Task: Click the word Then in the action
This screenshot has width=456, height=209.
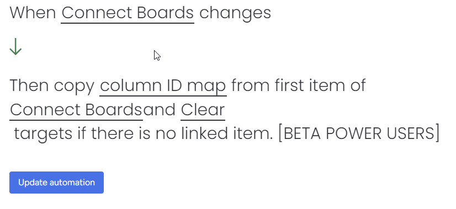Action: 29,86
